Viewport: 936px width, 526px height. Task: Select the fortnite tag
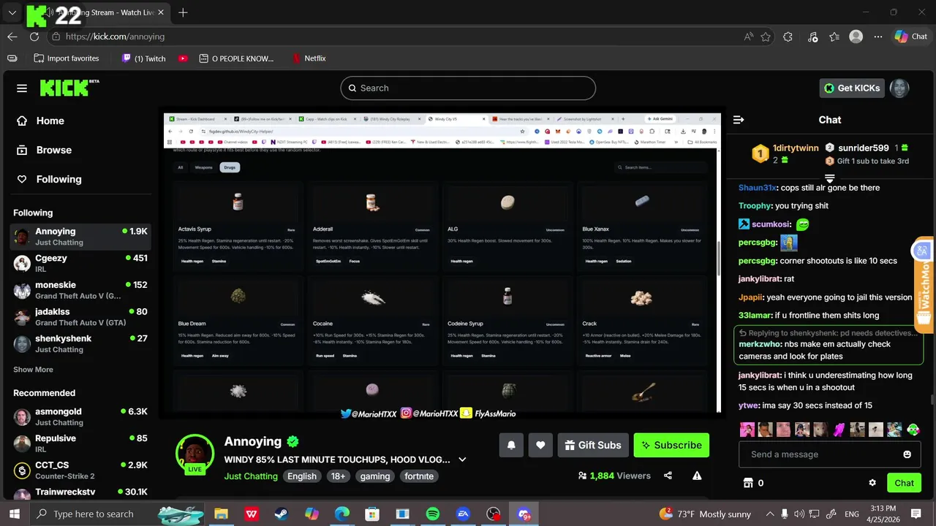click(419, 476)
